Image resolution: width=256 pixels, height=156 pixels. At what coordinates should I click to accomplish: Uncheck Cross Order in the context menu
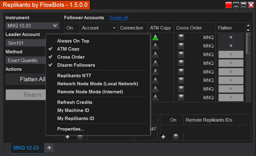pyautogui.click(x=71, y=57)
